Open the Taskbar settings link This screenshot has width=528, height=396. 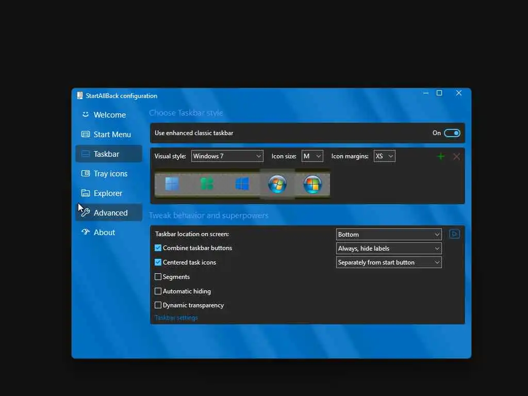176,318
